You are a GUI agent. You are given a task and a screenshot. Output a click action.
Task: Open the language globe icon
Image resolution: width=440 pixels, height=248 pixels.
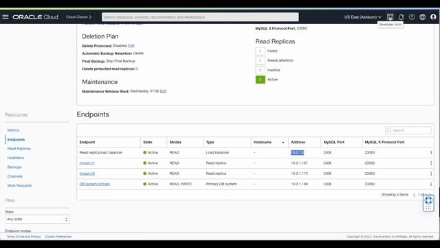pos(422,17)
